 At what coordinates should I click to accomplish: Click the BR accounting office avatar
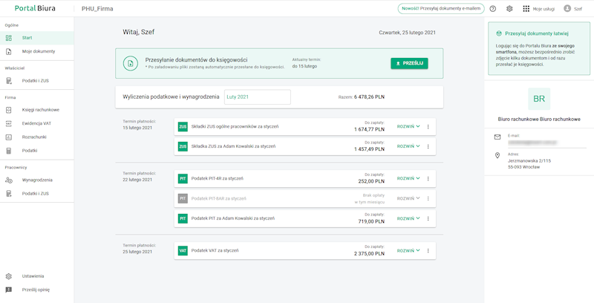tap(539, 99)
